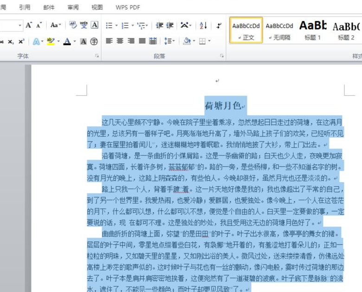The image size is (362, 292).
Task: Select the 正文 style
Action: pos(246,30)
